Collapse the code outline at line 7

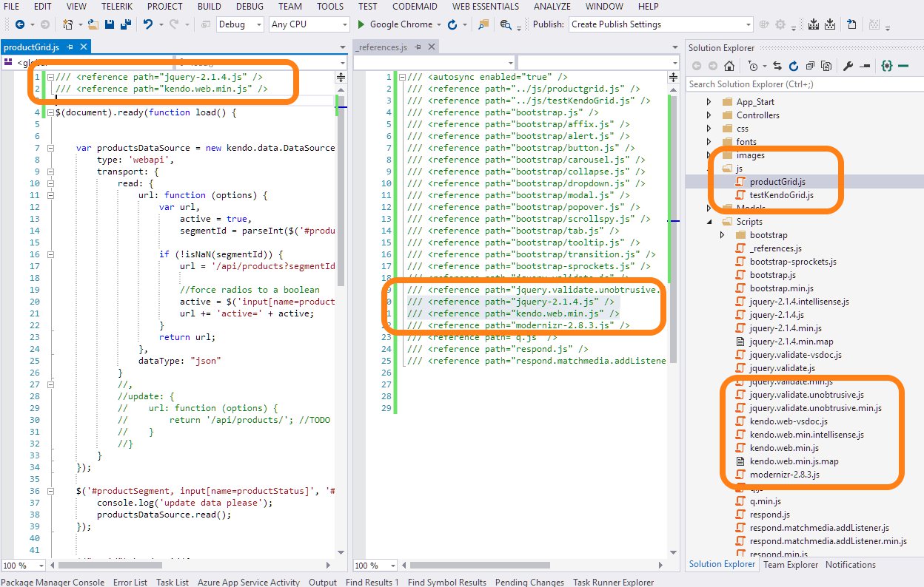50,148
